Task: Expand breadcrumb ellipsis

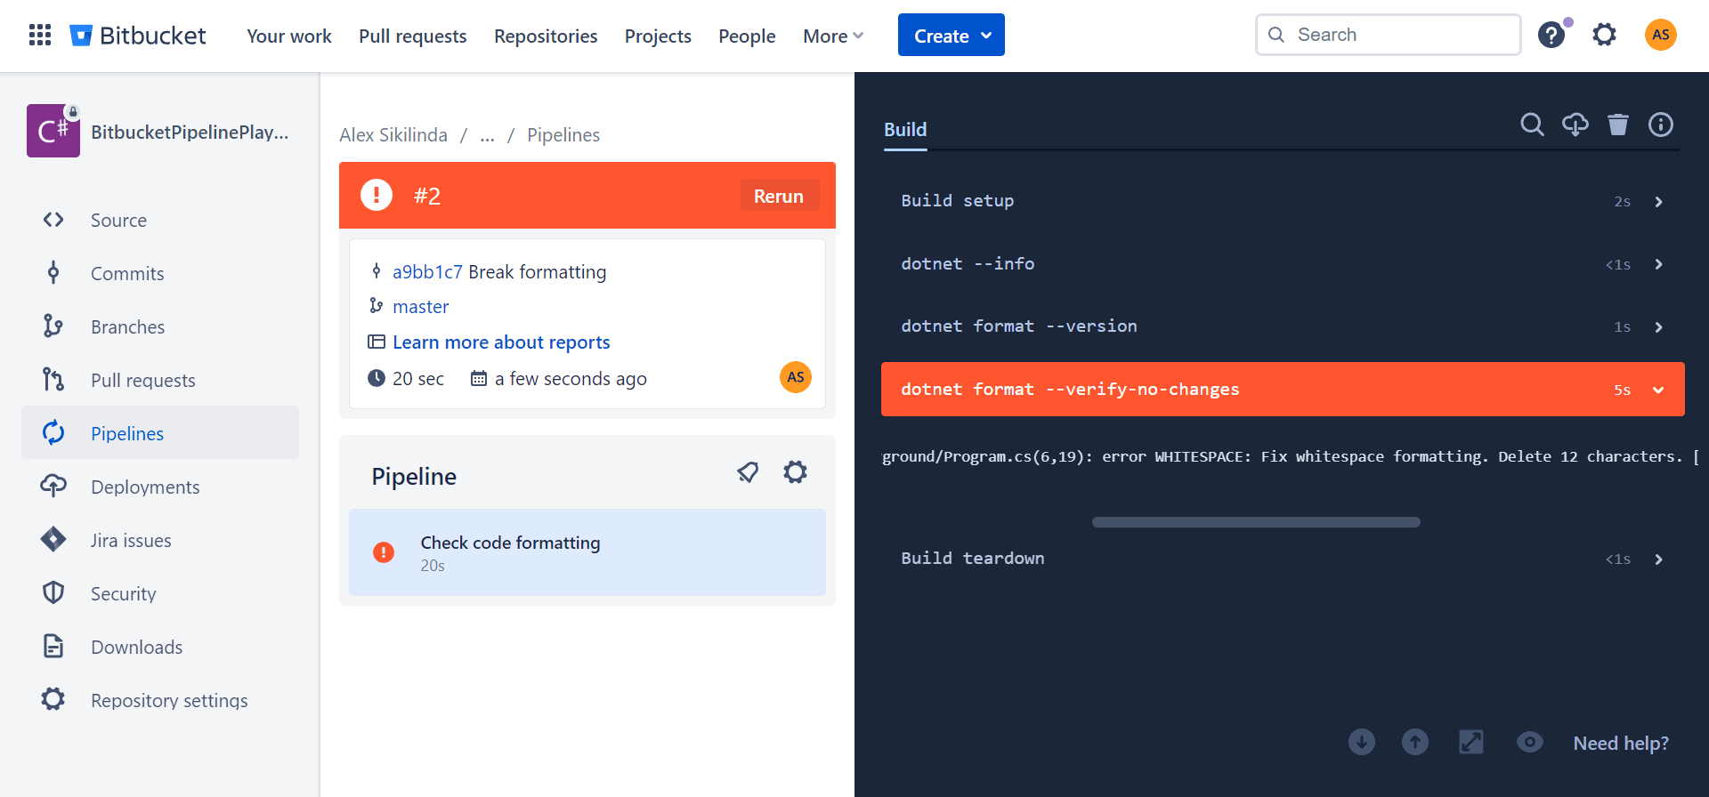Action: pyautogui.click(x=487, y=135)
